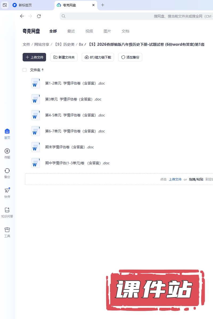Click the 新建文件夹 button

tap(64, 57)
